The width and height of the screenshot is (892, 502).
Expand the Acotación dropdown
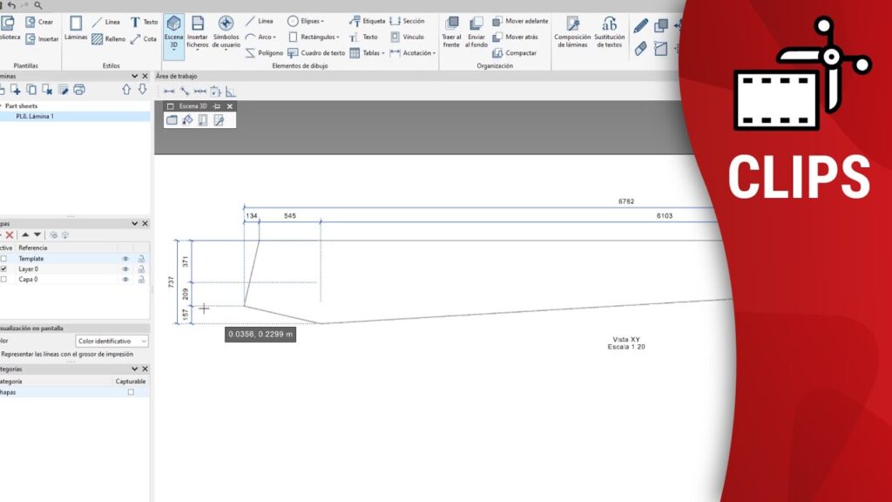point(413,53)
